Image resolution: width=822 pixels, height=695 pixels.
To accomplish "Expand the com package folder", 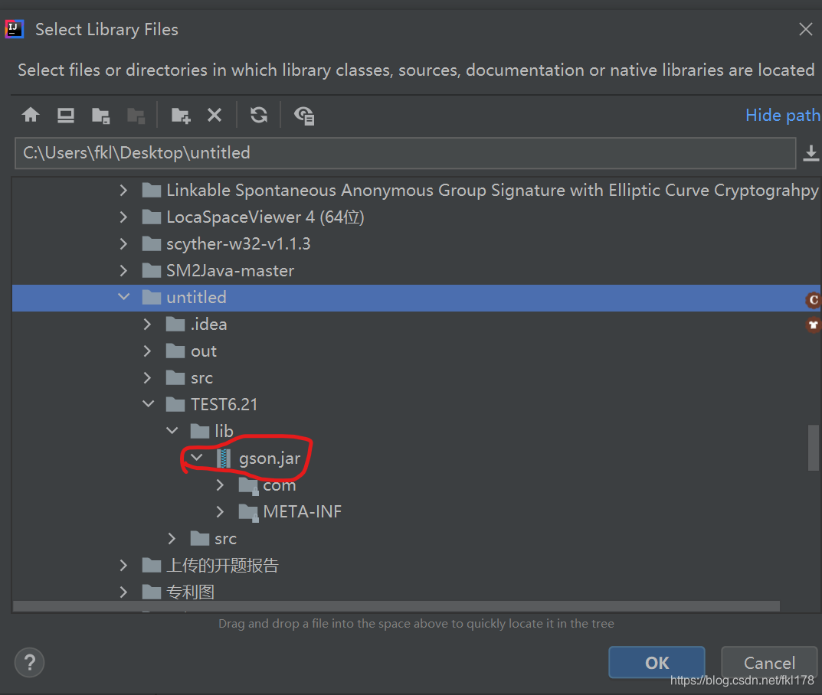I will pos(220,485).
